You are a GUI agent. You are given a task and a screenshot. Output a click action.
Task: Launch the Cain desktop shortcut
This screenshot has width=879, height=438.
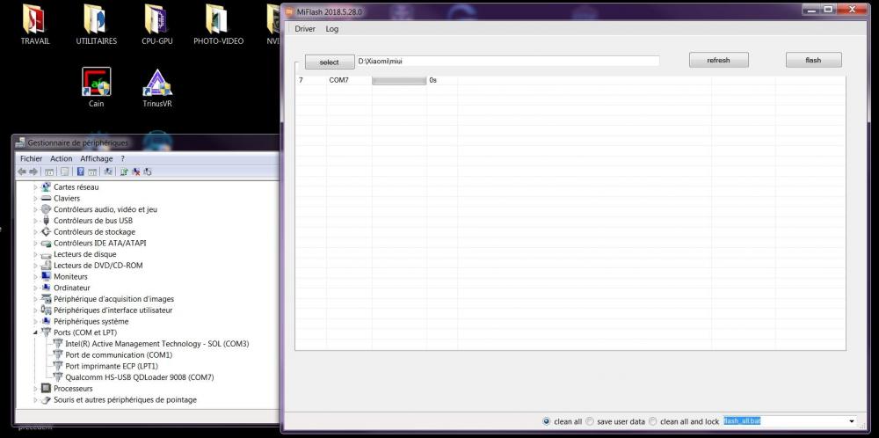[96, 82]
